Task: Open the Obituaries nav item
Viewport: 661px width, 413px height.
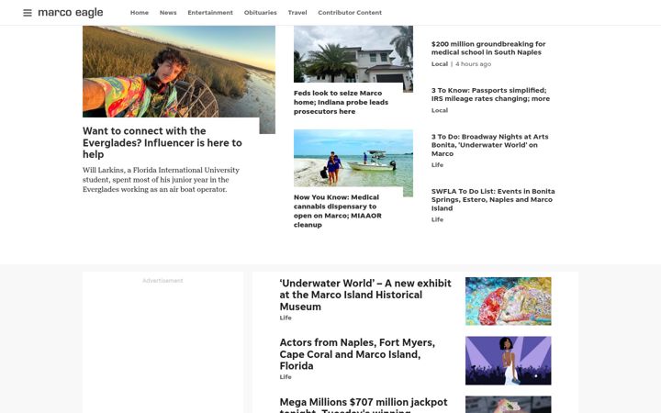Action: [x=260, y=13]
